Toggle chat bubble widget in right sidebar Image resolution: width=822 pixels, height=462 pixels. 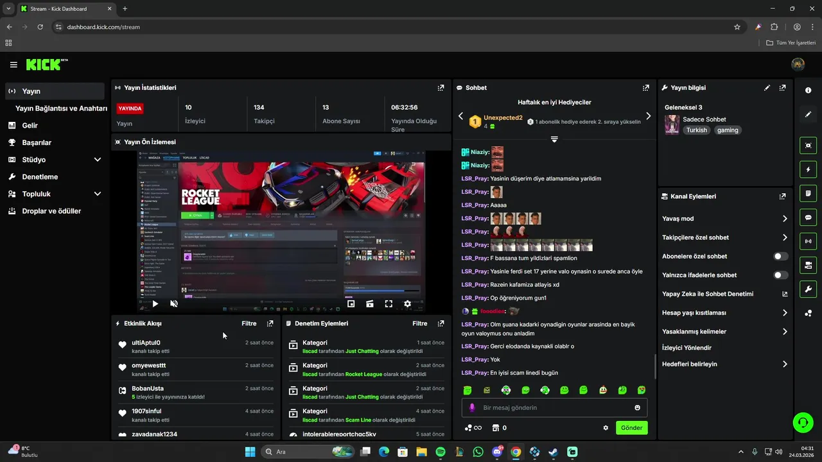[809, 218]
